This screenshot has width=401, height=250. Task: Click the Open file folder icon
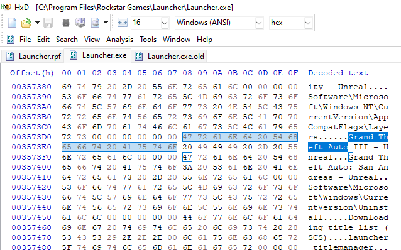click(x=26, y=23)
